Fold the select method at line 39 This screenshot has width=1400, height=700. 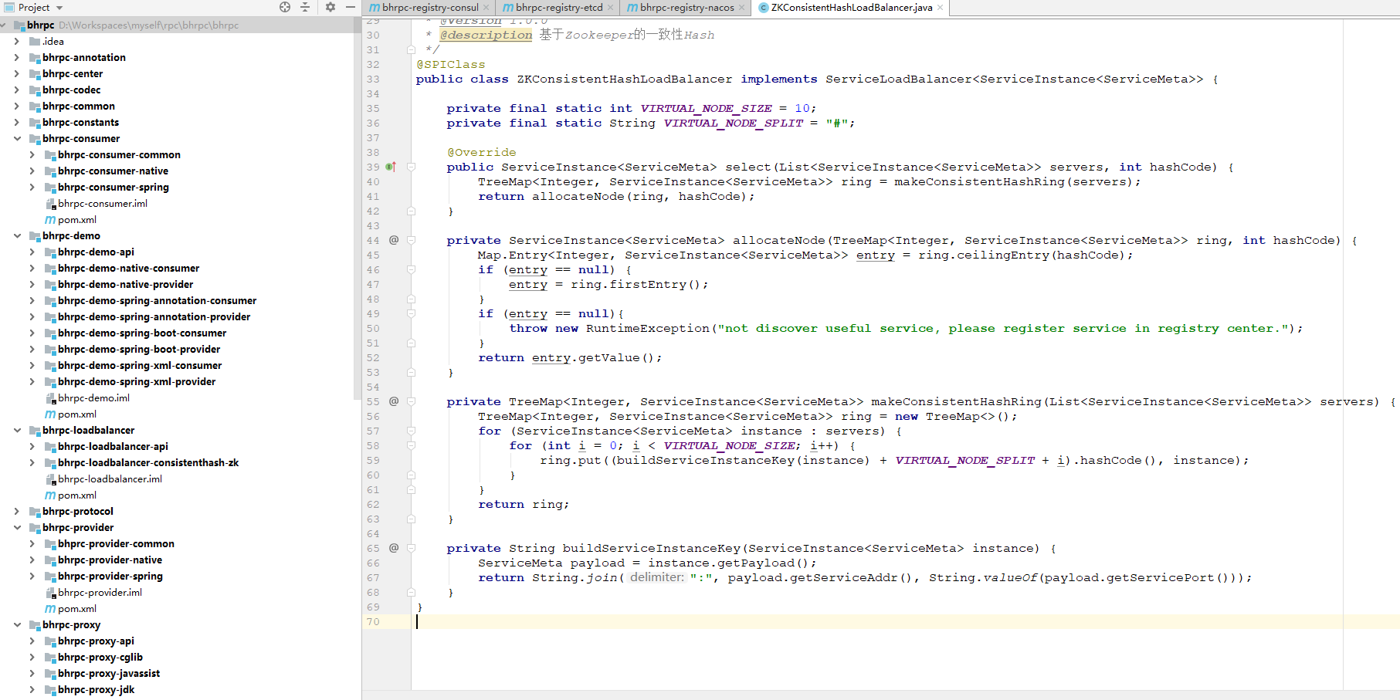tap(412, 167)
